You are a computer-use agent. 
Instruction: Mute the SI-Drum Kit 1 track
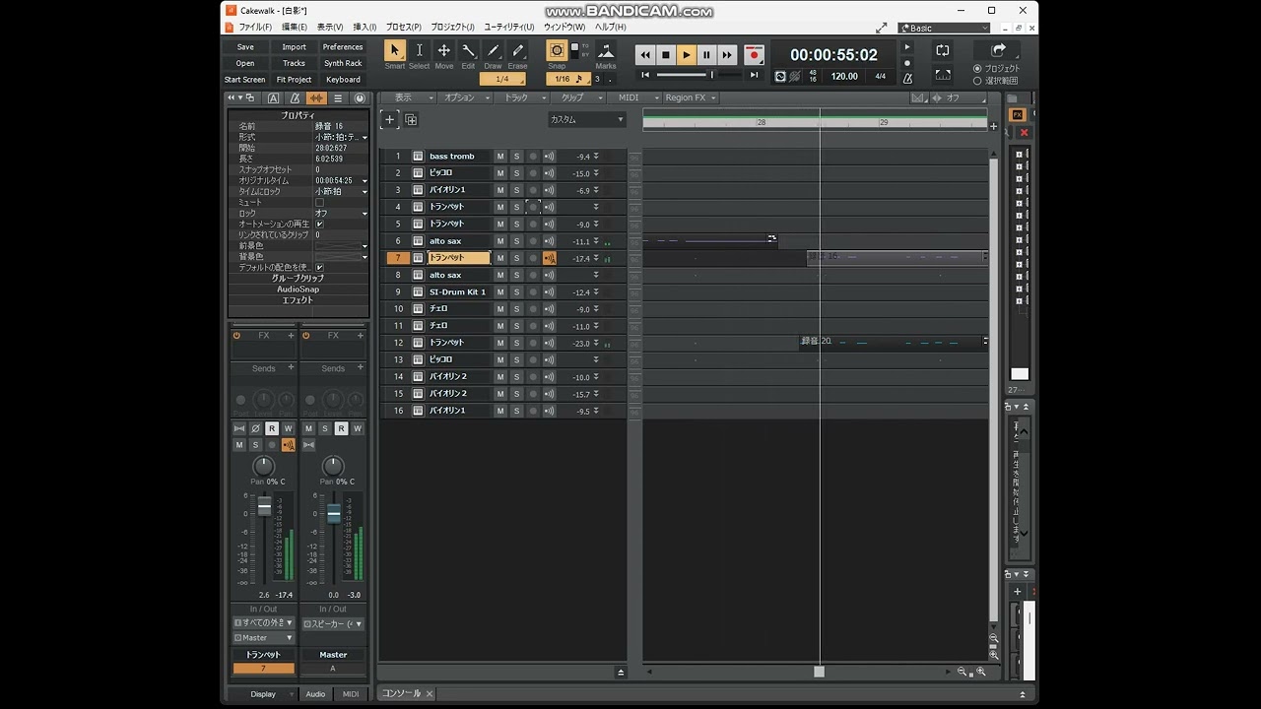[500, 292]
